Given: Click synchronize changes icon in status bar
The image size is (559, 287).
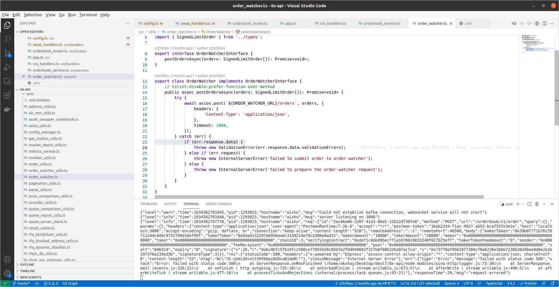Looking at the screenshot, I should 37,284.
